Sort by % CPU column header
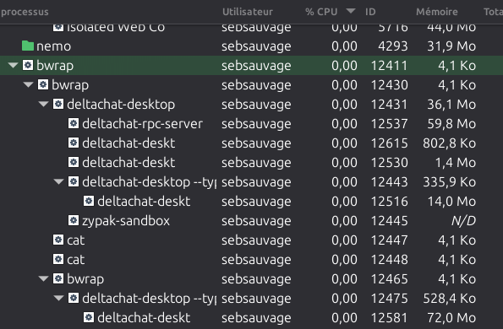Screen dimensions: 503x329 pos(321,12)
